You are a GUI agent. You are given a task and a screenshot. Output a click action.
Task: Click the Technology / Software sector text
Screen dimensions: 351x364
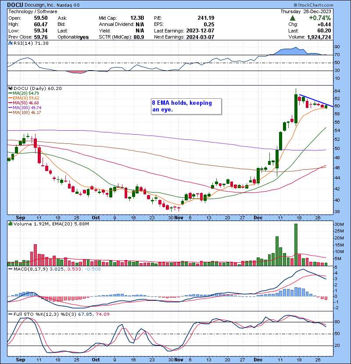[33, 11]
